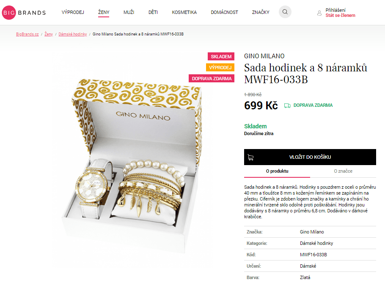
Task: Click the VÝPRODEJ orange badge
Action: click(x=220, y=68)
